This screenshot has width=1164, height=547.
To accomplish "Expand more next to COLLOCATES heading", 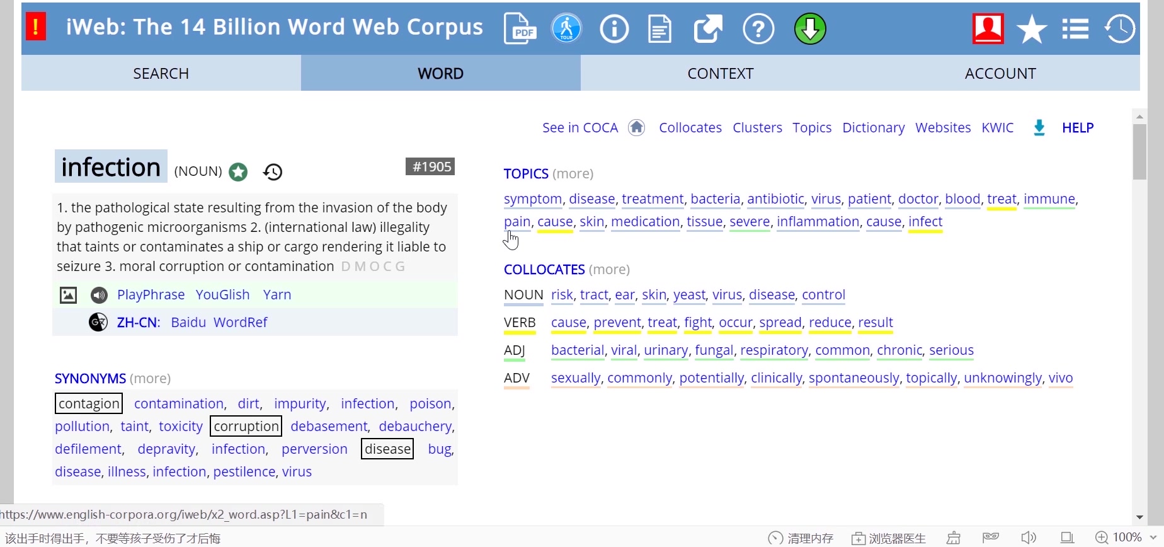I will (x=609, y=270).
